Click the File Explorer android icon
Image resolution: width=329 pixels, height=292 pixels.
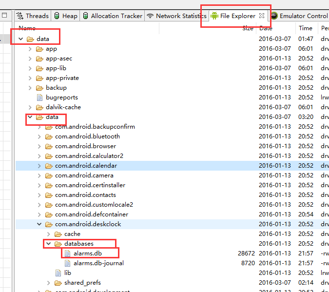point(214,16)
